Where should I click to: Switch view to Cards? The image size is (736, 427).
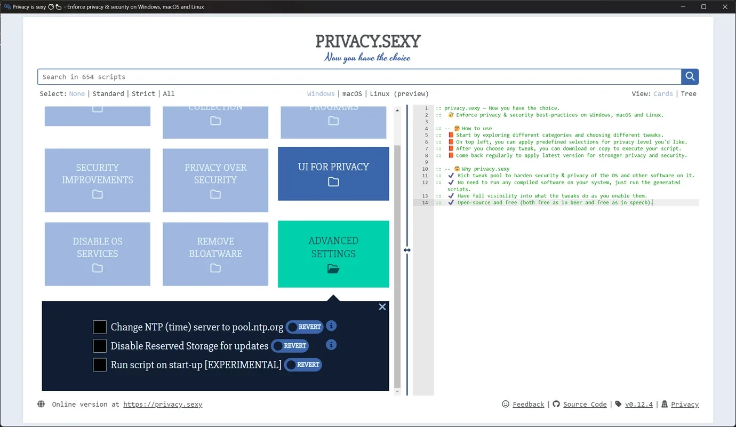(663, 93)
